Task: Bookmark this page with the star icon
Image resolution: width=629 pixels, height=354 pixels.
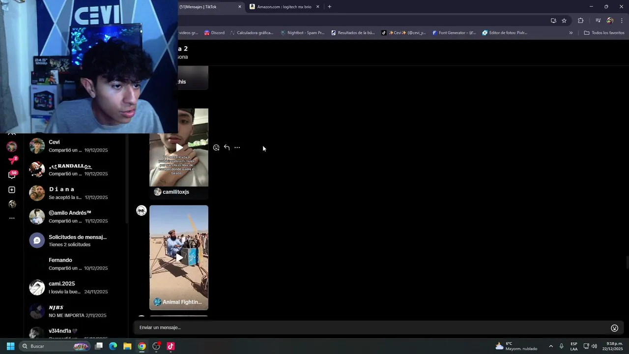Action: pos(564,20)
